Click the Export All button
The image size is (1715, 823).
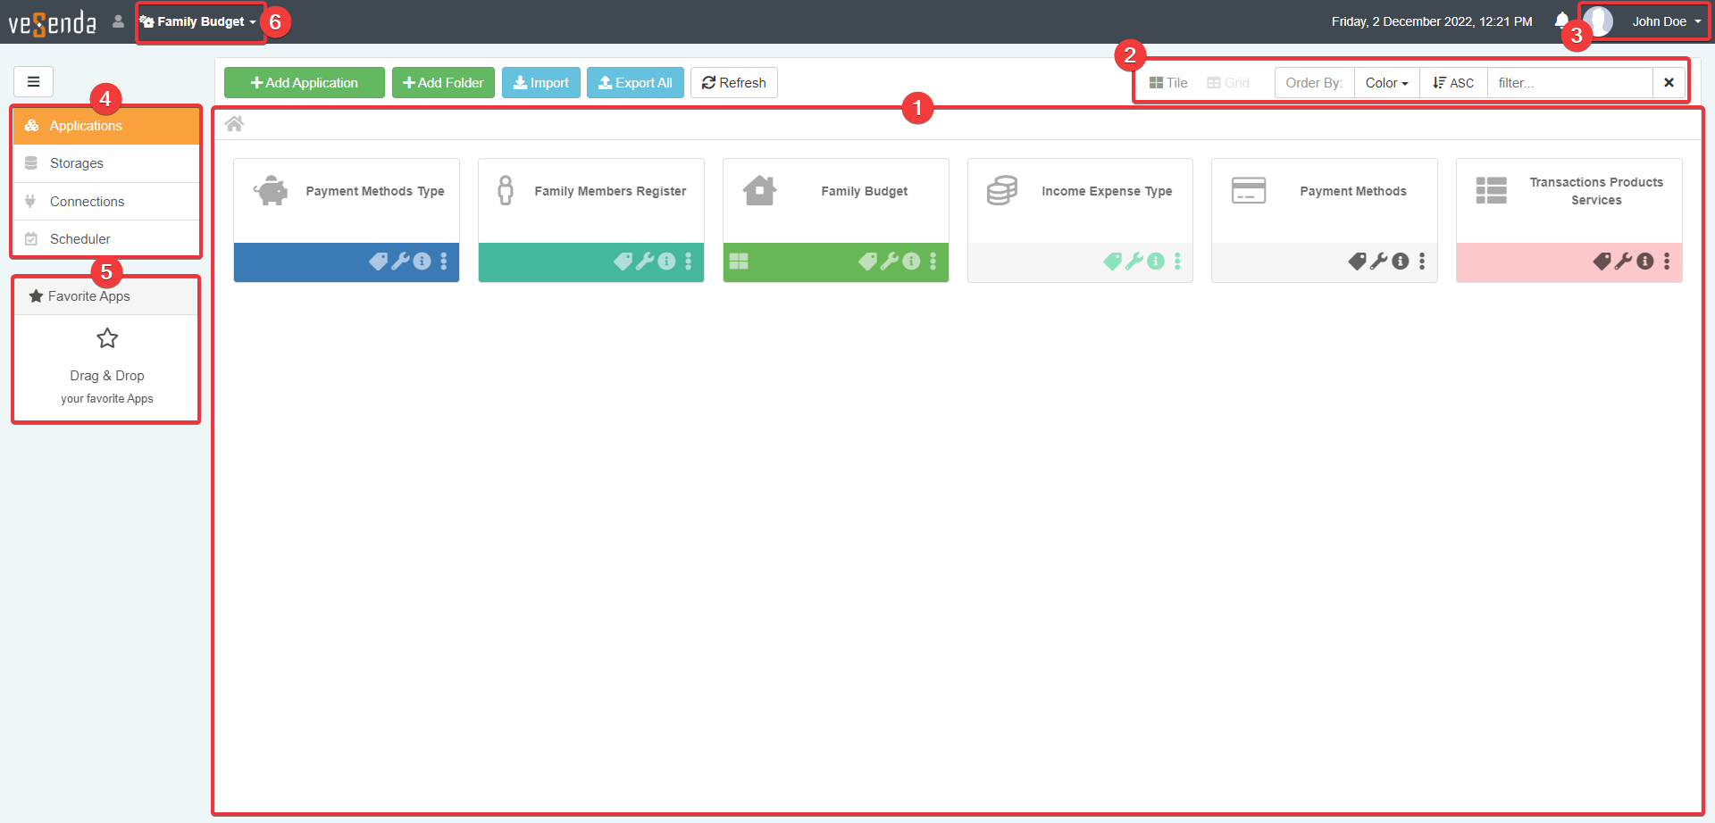pyautogui.click(x=635, y=83)
